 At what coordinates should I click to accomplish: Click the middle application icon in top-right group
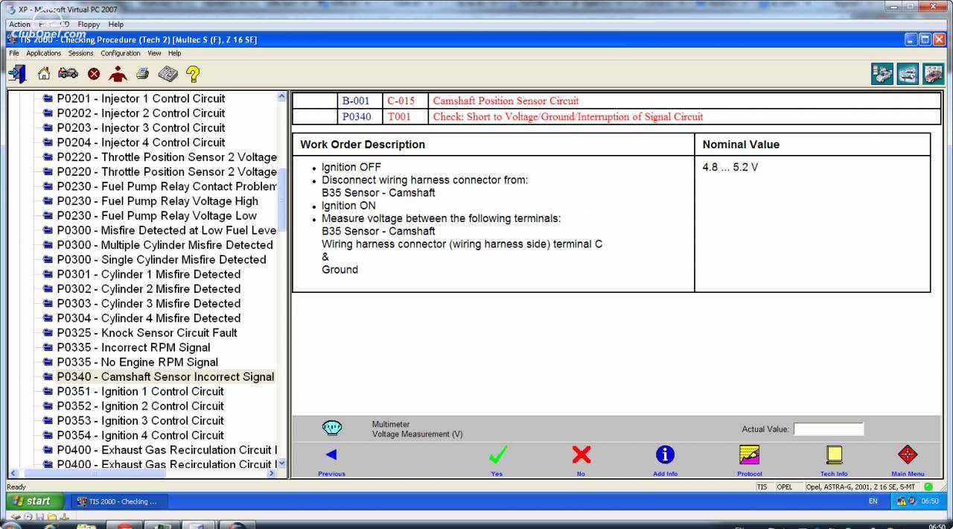click(908, 74)
